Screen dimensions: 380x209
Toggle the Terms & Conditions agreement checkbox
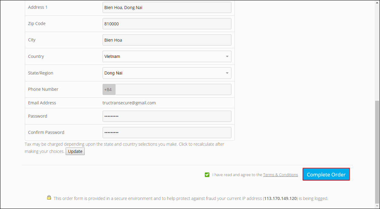click(207, 175)
